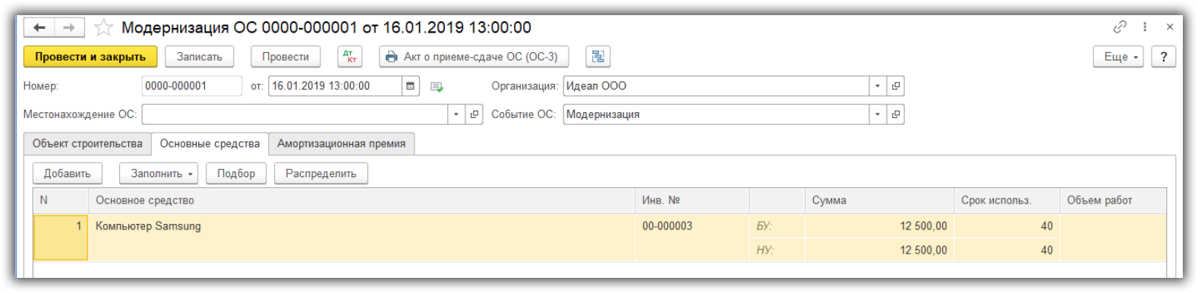Image resolution: width=1198 pixels, height=293 pixels.
Task: Open calendar picker for document date
Action: point(411,86)
